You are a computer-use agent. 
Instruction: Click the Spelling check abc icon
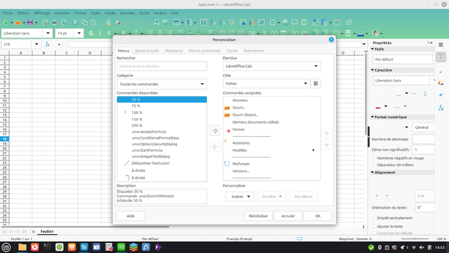(x=165, y=22)
